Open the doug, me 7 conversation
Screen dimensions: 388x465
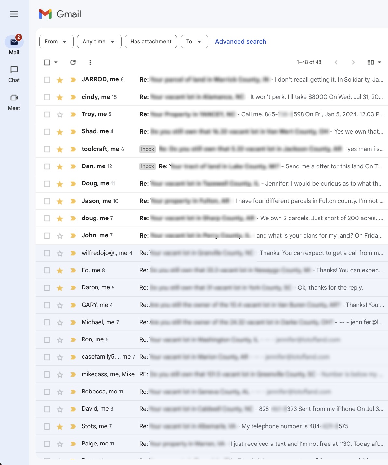(212, 218)
